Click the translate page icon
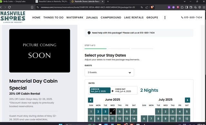The image size is (206, 125). tap(142, 7)
